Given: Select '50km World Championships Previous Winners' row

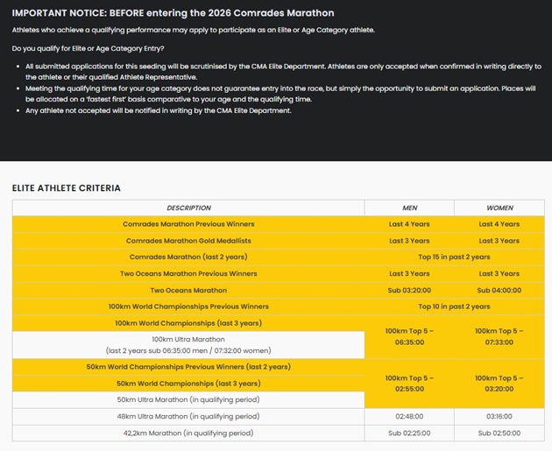Looking at the screenshot, I should coord(188,367).
